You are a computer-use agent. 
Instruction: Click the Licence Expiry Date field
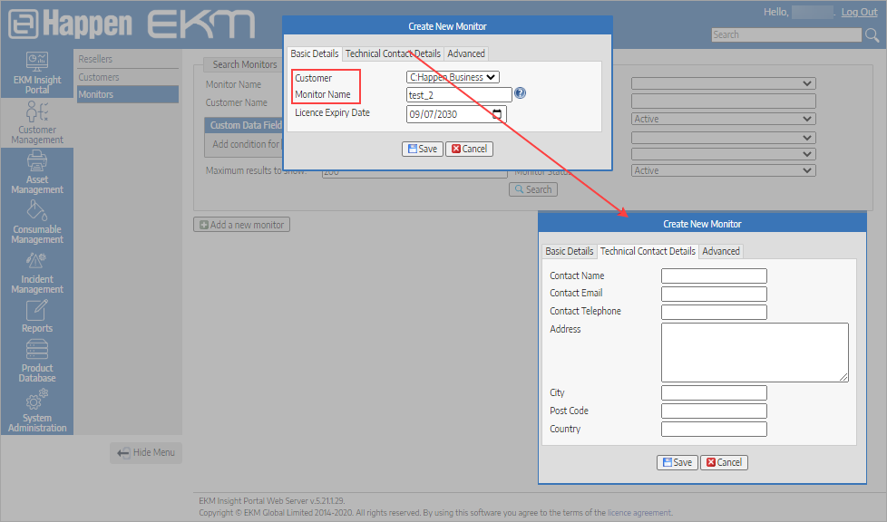tap(456, 114)
